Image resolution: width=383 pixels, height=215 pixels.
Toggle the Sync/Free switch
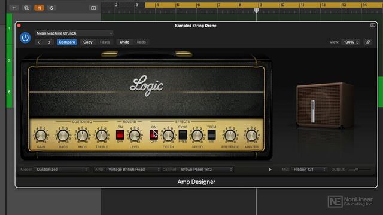point(183,135)
